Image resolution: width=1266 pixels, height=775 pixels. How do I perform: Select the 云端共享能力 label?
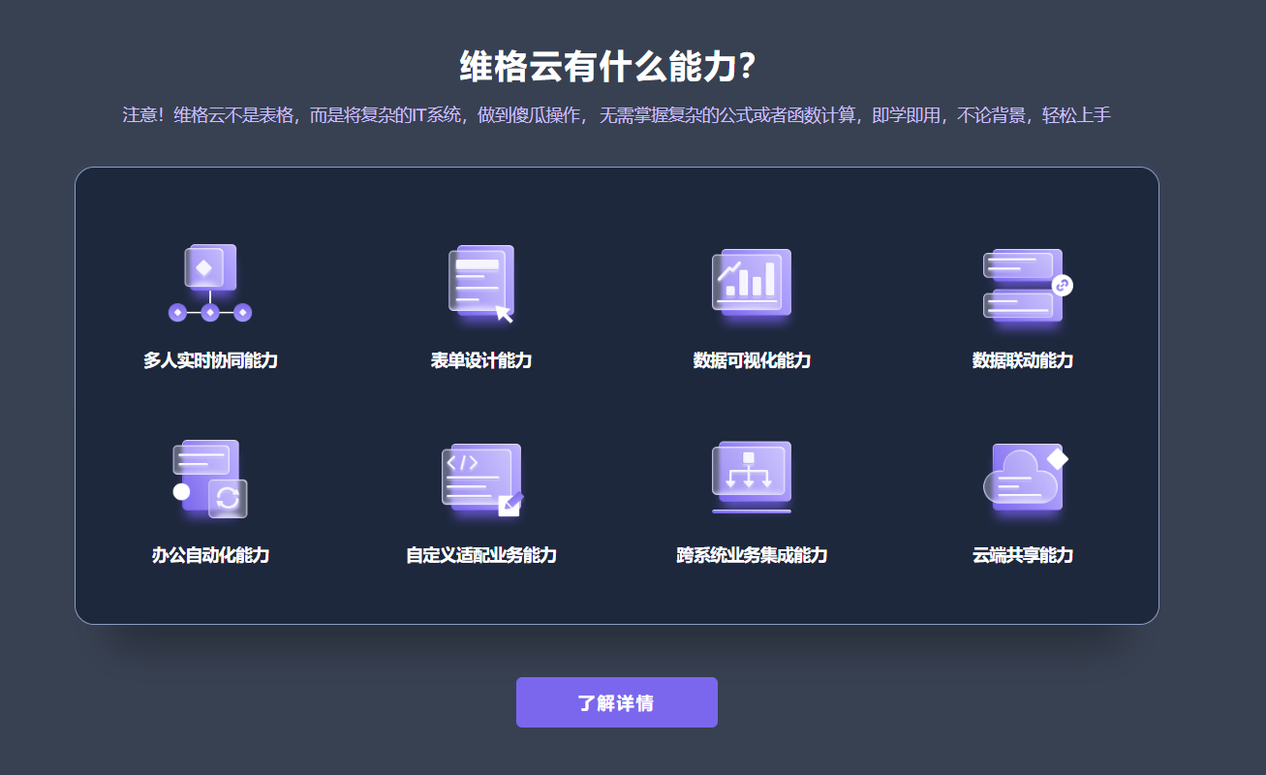pyautogui.click(x=1023, y=555)
